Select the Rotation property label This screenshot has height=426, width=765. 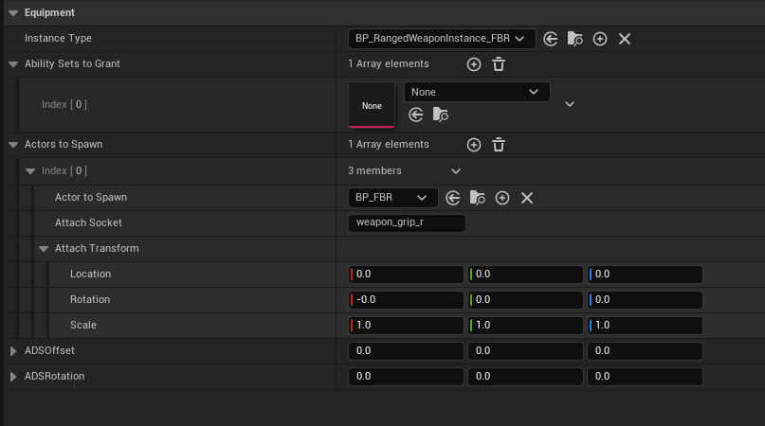click(90, 300)
